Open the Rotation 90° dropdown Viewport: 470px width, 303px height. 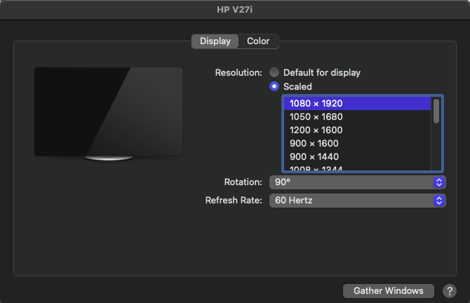[357, 182]
